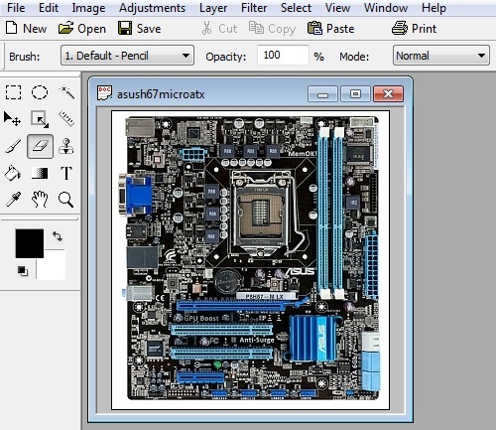Open the Select menu

296,8
